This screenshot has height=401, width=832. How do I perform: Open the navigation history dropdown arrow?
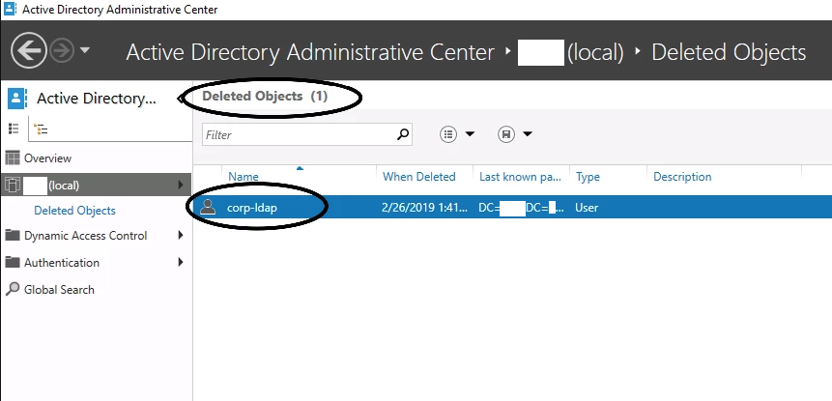click(85, 50)
